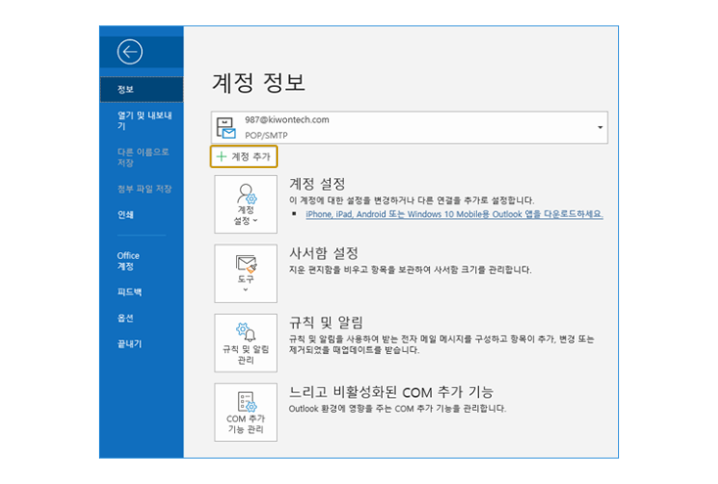718x484 pixels.
Task: Expand the account selector dropdown arrow
Action: click(x=598, y=128)
